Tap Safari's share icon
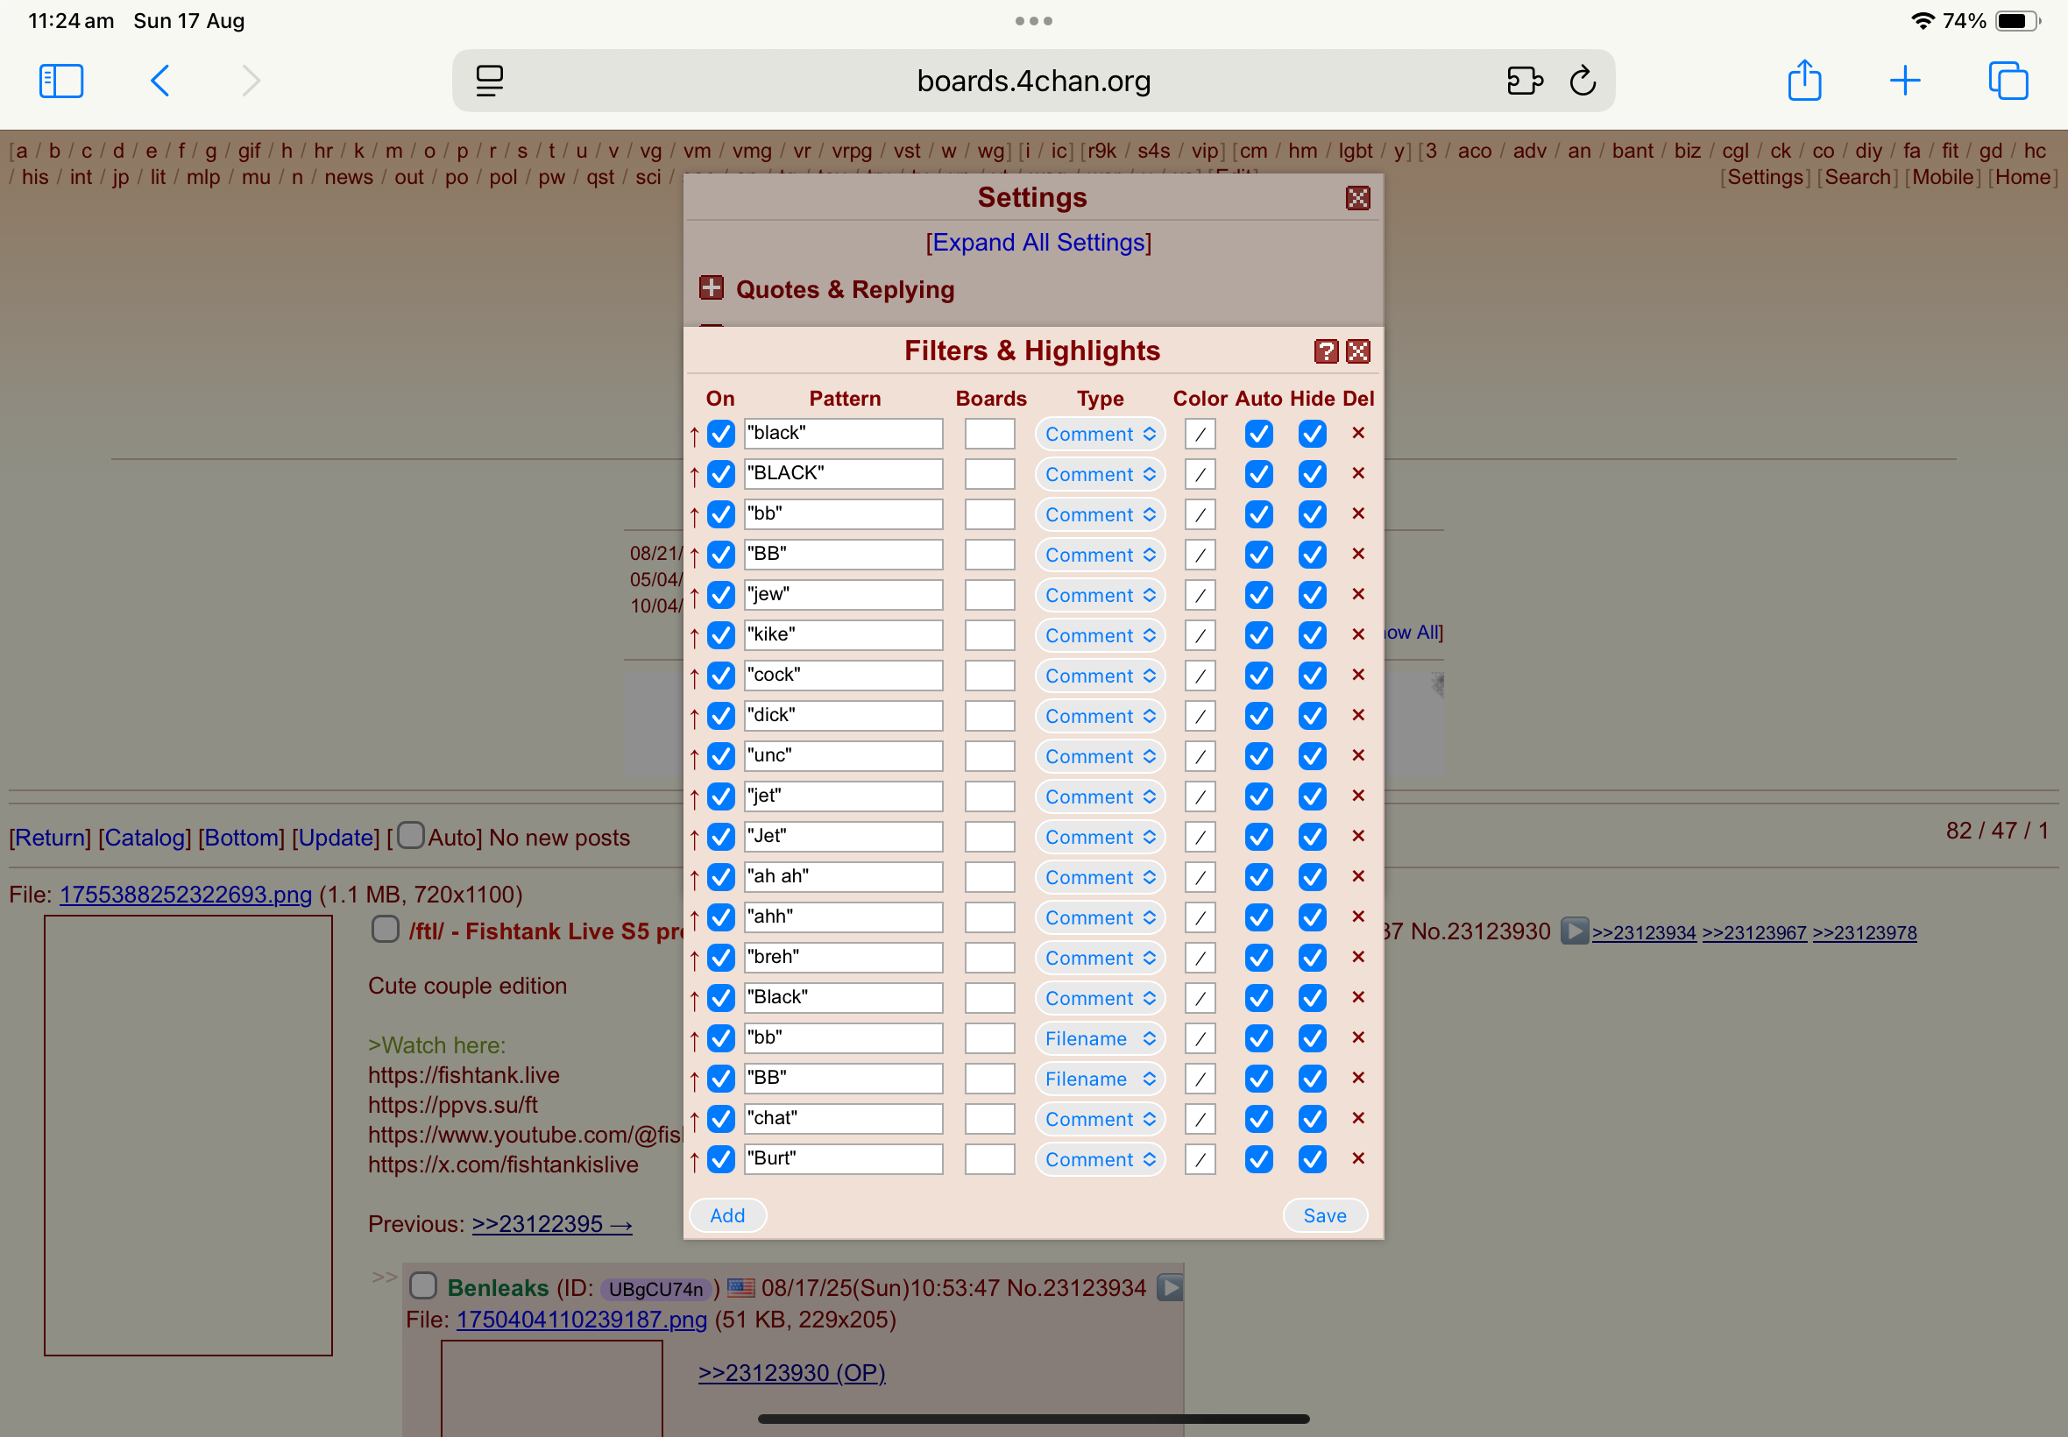The image size is (2068, 1437). 1803,81
